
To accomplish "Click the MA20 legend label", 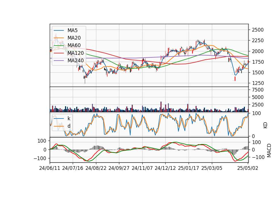I will click(x=74, y=38).
